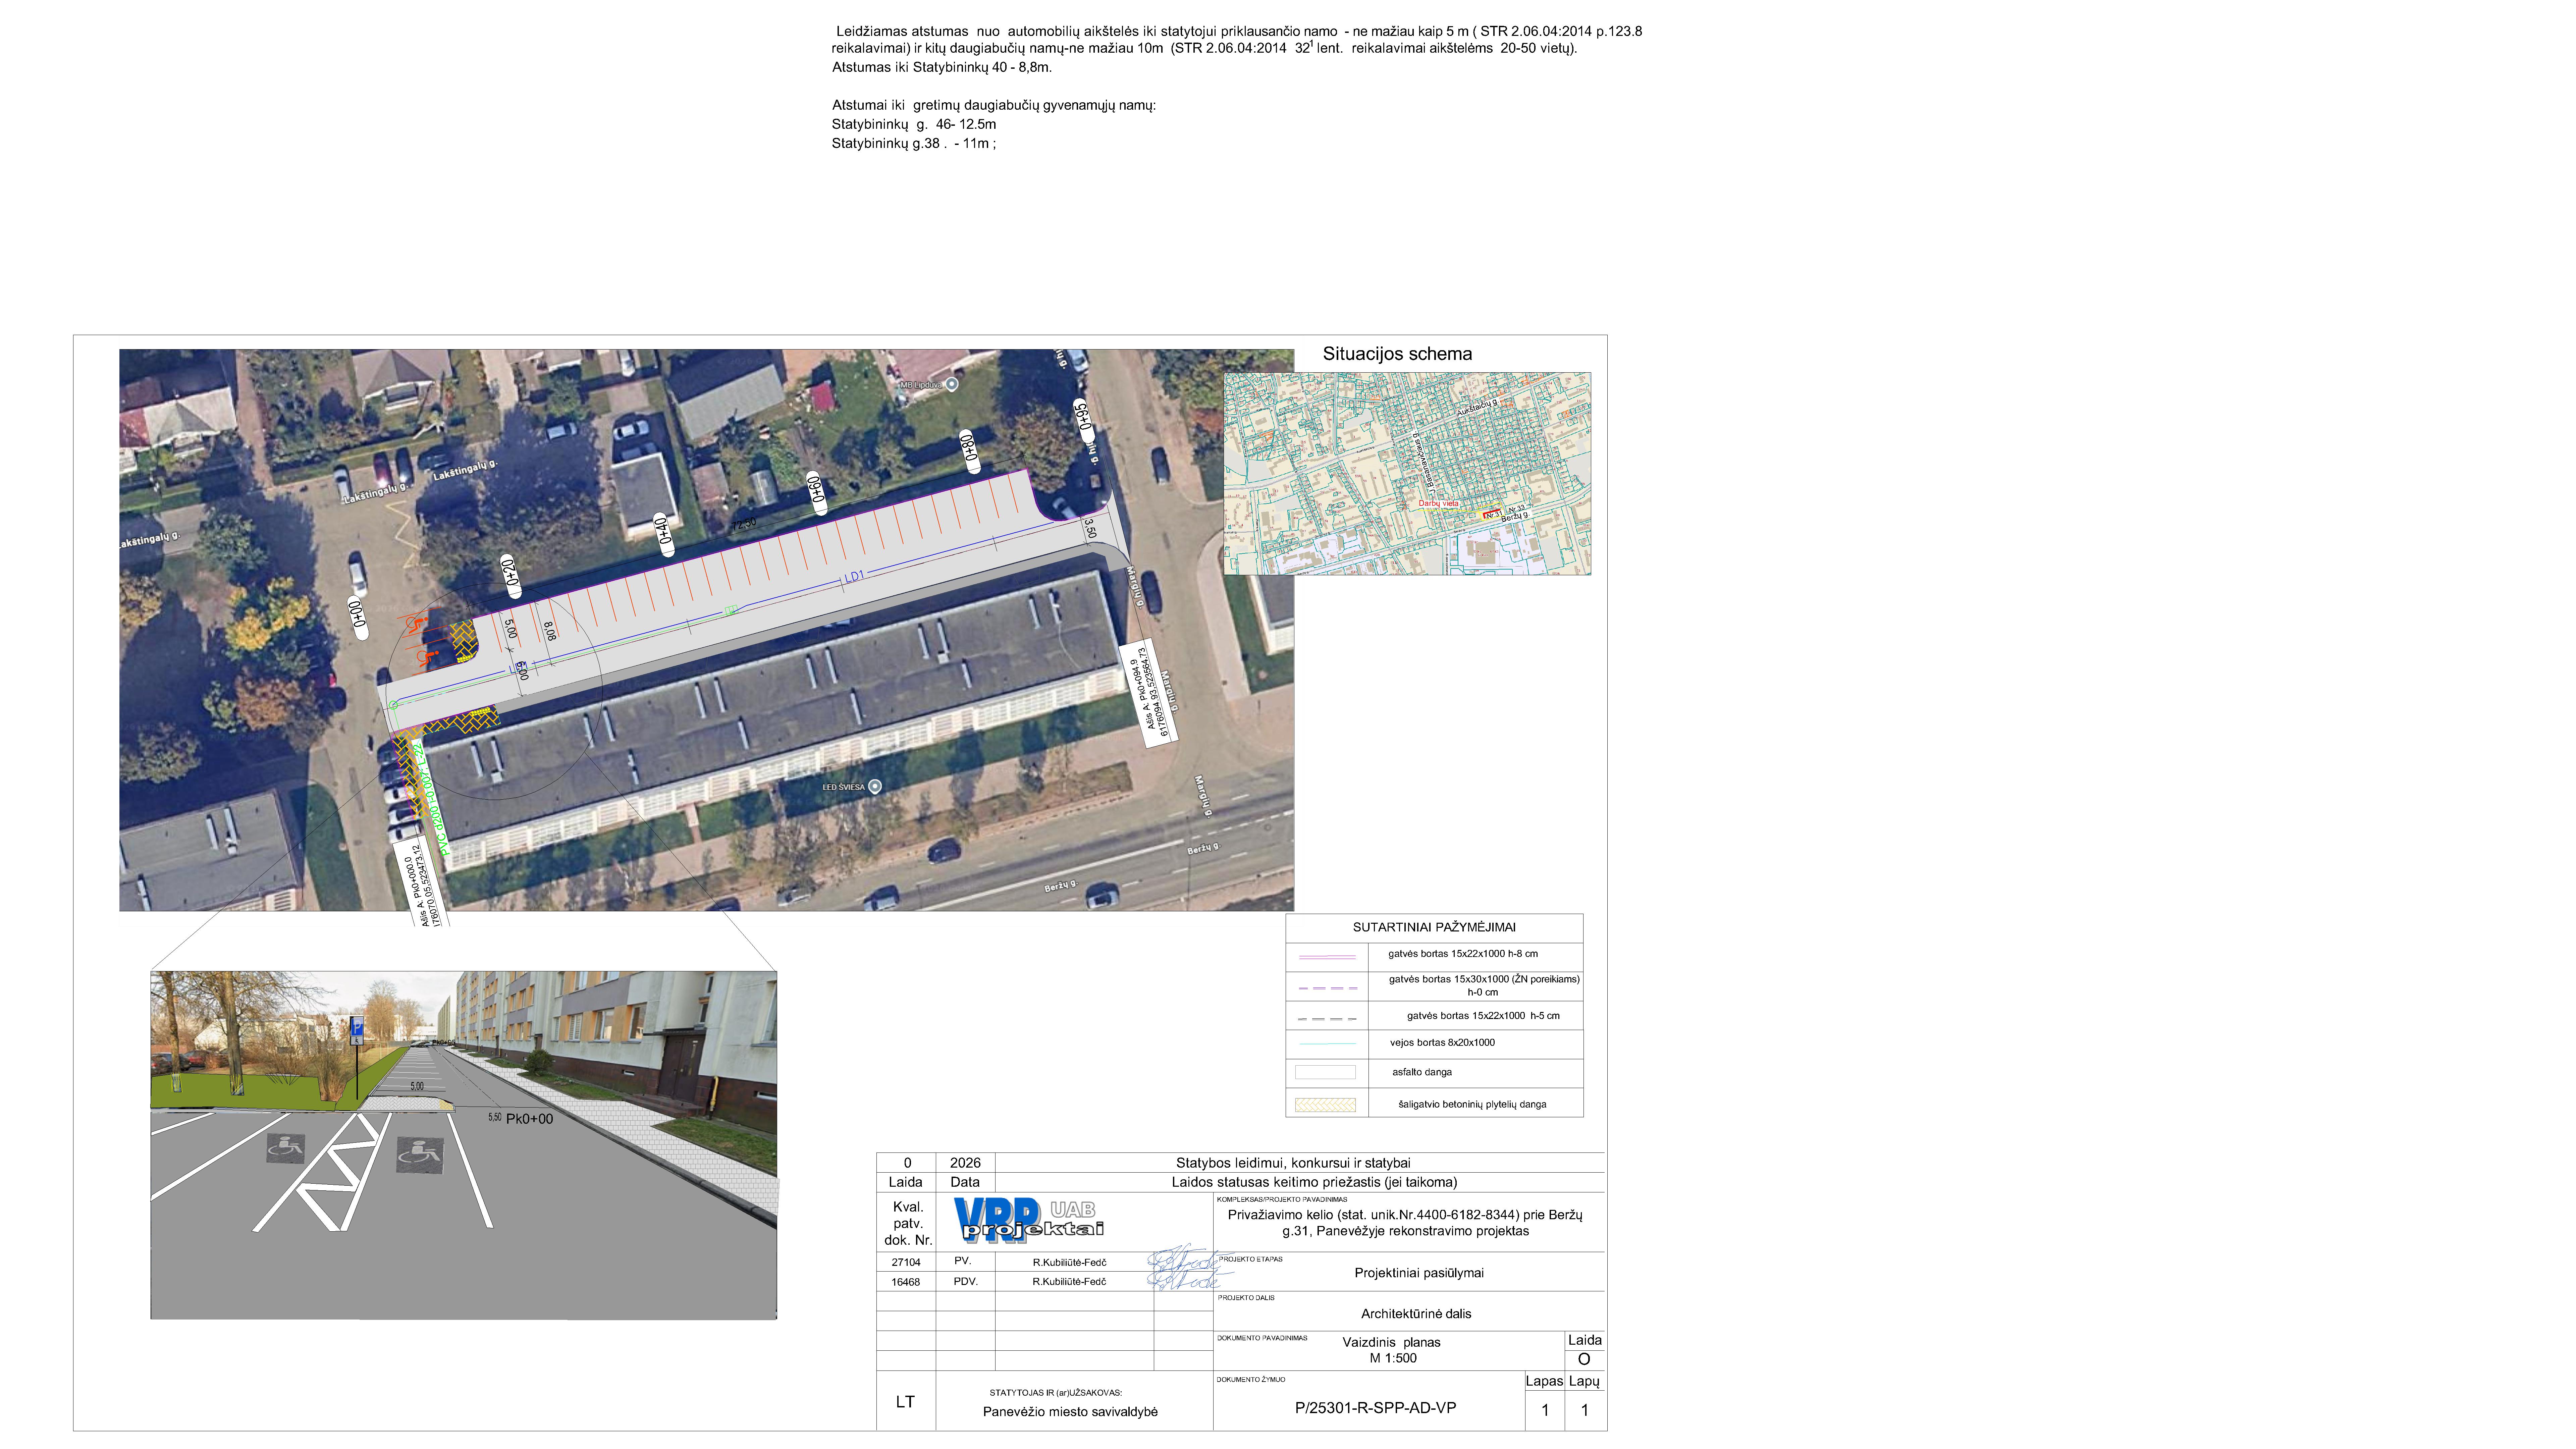Click the 'STATYTOJAS IR (ar)UŽSAKOVAS:' label
This screenshot has height=1449, width=2576.
pos(1056,1393)
